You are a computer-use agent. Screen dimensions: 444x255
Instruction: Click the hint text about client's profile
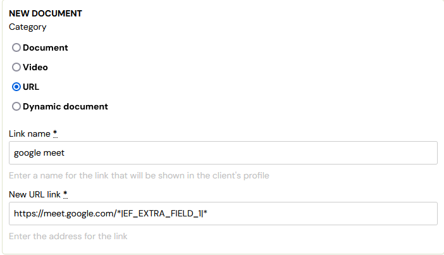(139, 176)
